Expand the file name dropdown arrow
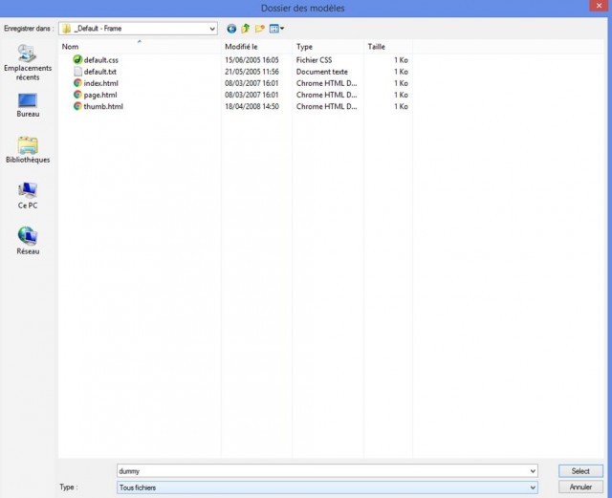Viewport: 612px width, 498px height. [x=533, y=471]
